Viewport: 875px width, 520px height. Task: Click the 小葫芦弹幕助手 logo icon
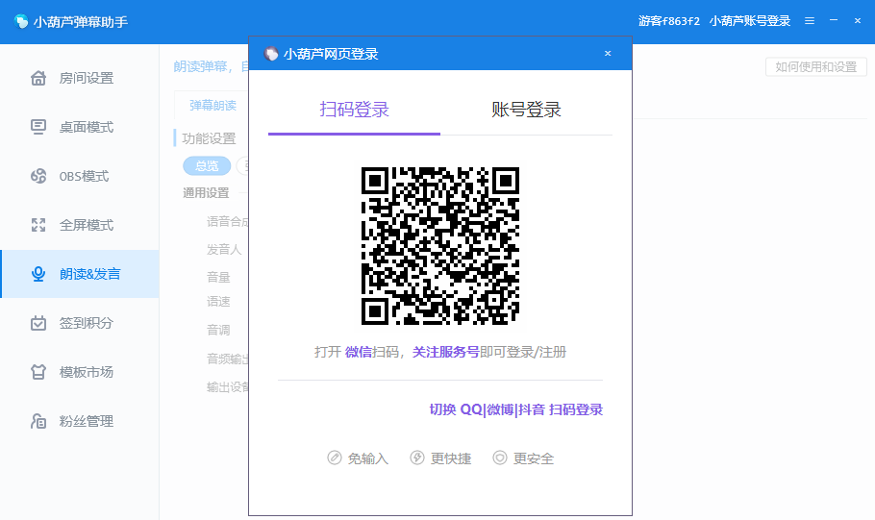pos(21,21)
